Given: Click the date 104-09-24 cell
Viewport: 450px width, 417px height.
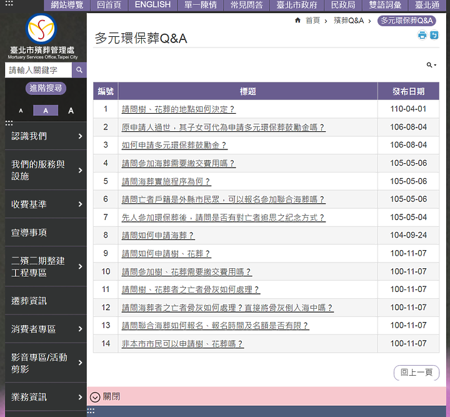Looking at the screenshot, I should (x=408, y=235).
